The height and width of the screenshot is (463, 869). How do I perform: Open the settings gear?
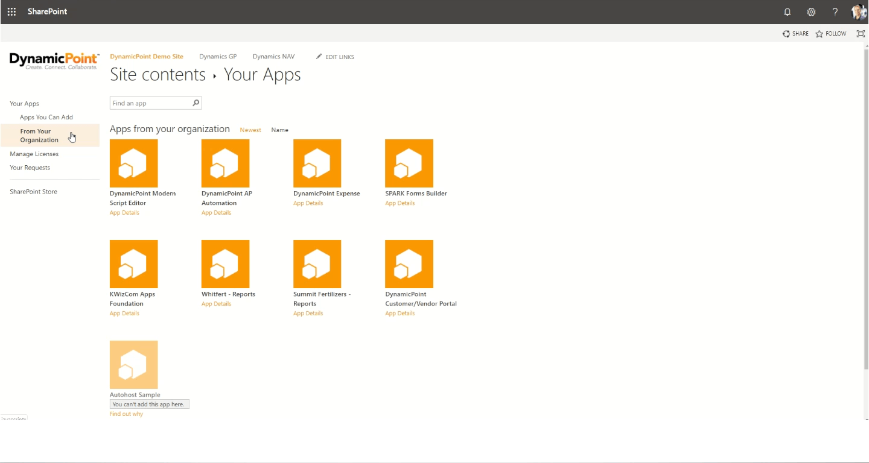(x=811, y=12)
